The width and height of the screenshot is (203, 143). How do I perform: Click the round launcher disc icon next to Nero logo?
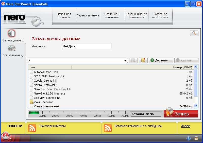36,22
